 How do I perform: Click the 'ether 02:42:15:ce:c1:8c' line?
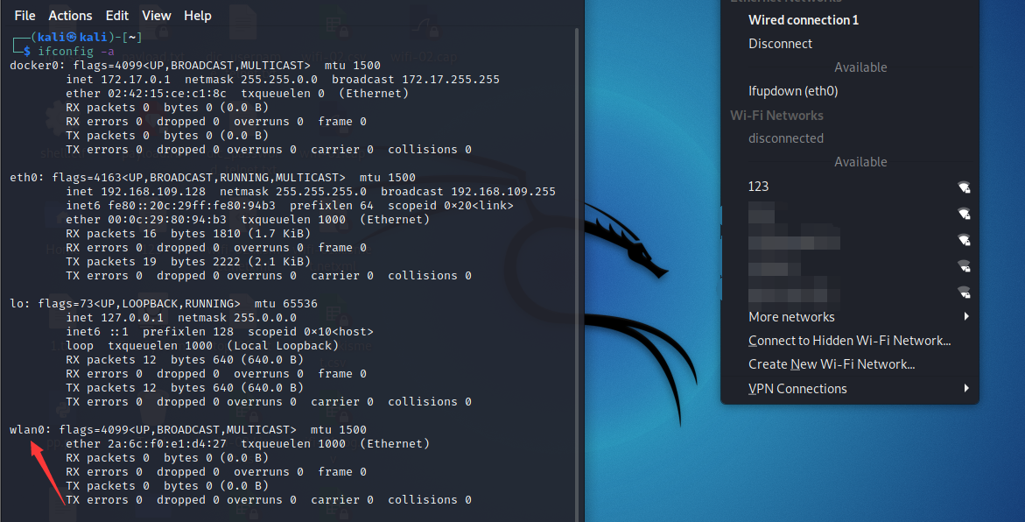(x=237, y=94)
